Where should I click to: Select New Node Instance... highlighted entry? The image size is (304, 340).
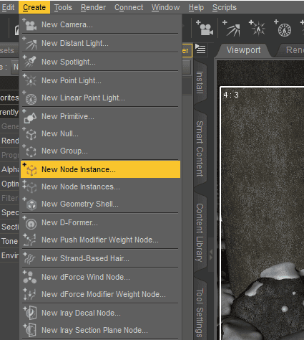tap(100, 169)
